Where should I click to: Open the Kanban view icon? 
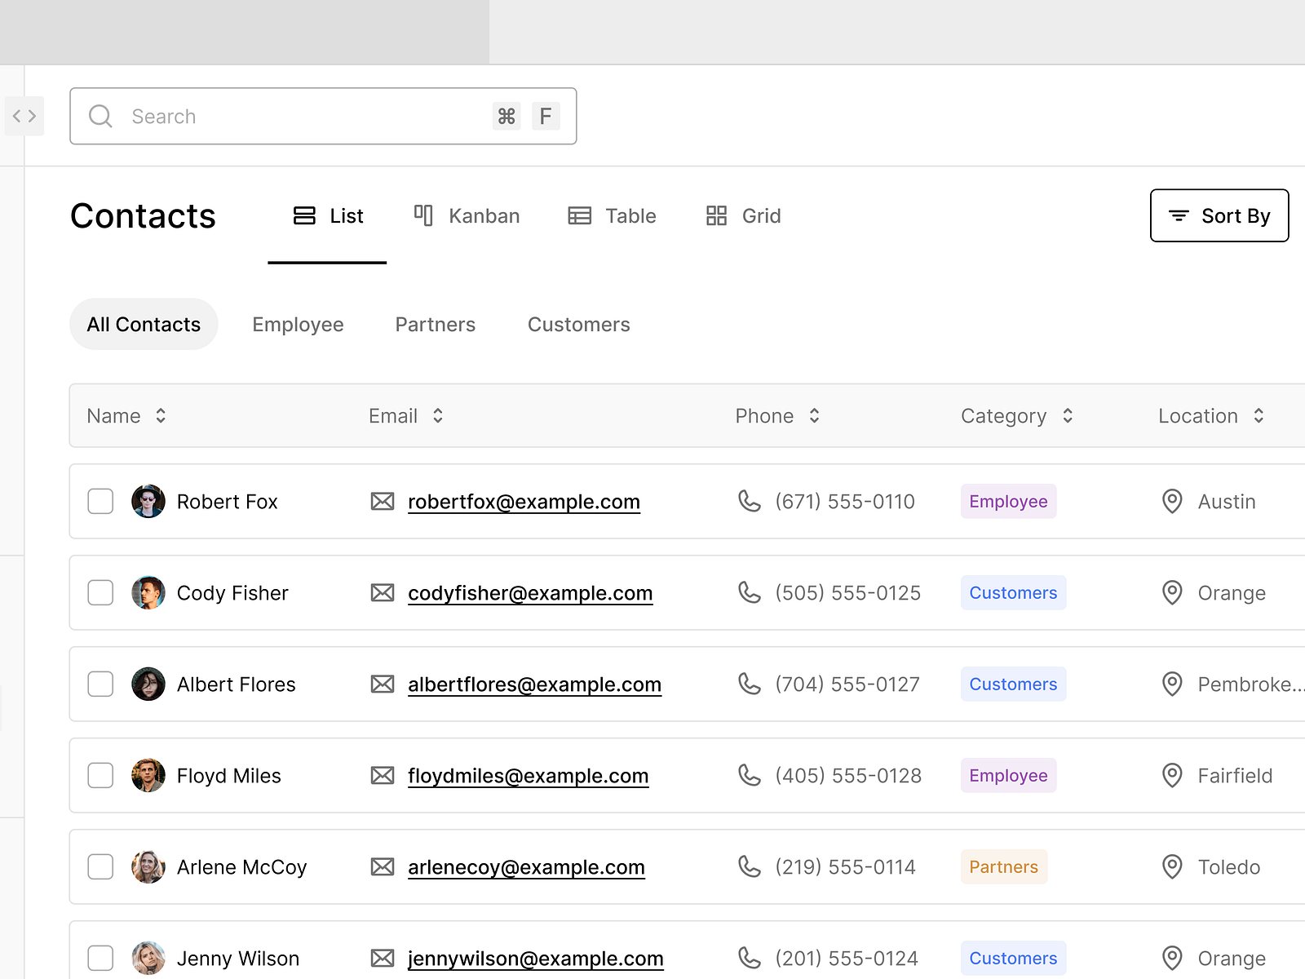tap(423, 215)
